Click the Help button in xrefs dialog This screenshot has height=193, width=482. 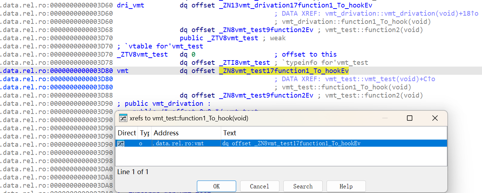[346, 186]
